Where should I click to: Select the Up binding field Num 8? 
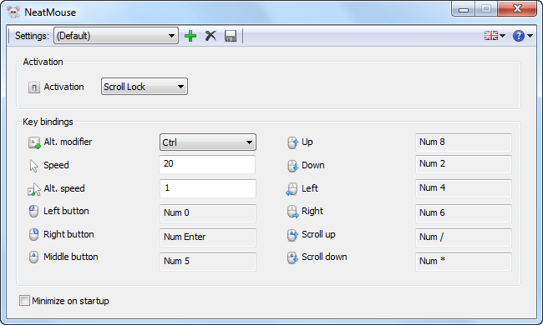[x=464, y=142]
